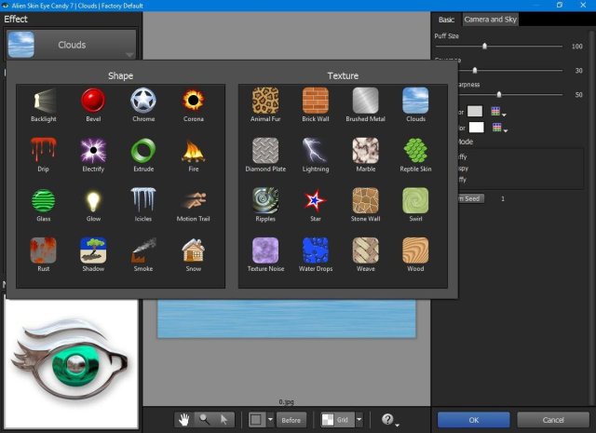
Task: Toggle the Grid button
Action: click(338, 420)
